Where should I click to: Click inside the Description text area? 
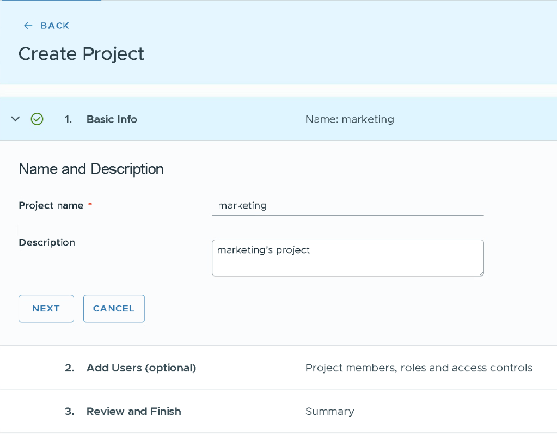tap(347, 258)
